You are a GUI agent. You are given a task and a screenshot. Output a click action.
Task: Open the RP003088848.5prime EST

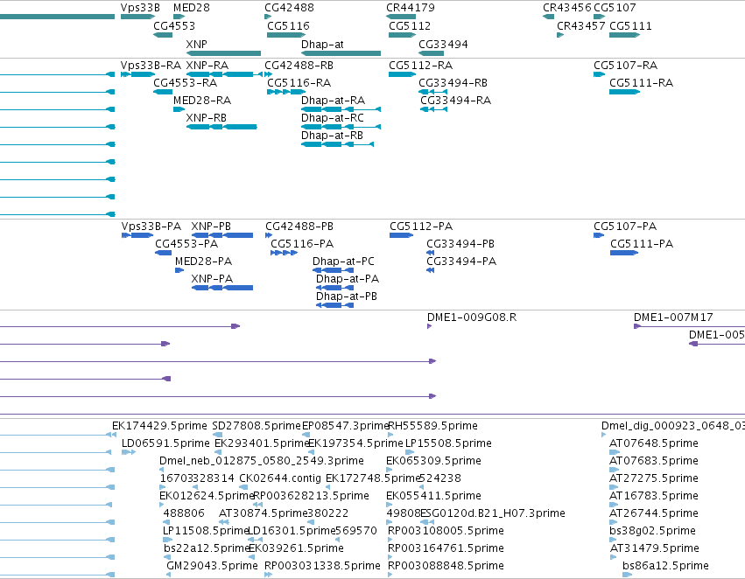click(x=390, y=575)
